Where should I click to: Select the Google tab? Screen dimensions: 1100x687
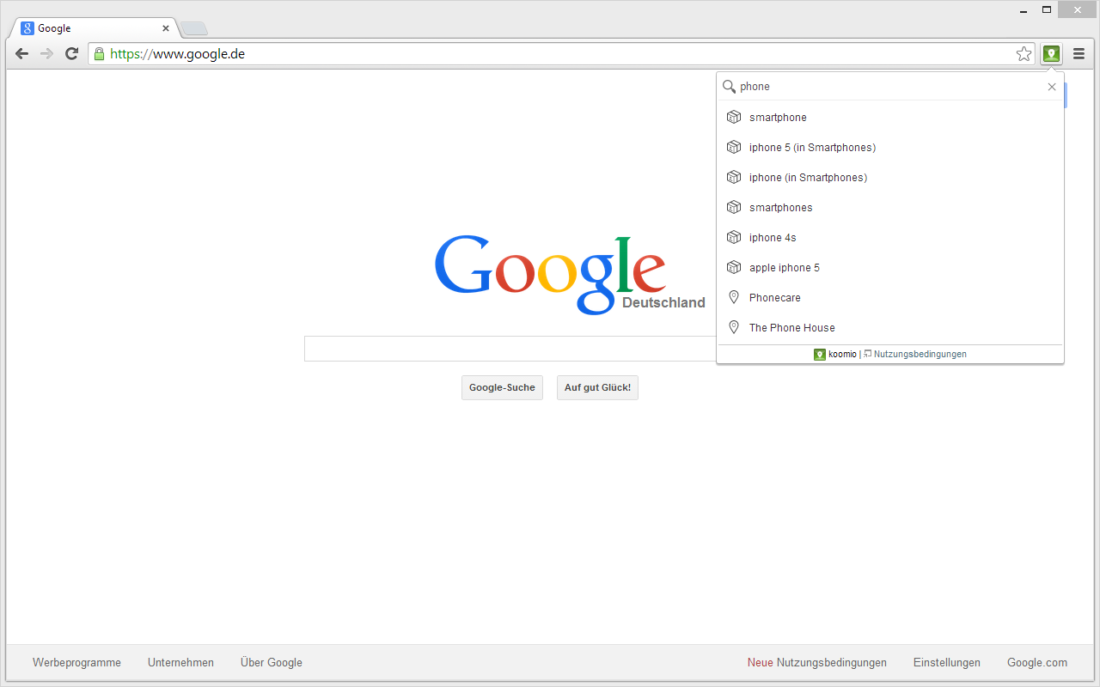pos(95,28)
